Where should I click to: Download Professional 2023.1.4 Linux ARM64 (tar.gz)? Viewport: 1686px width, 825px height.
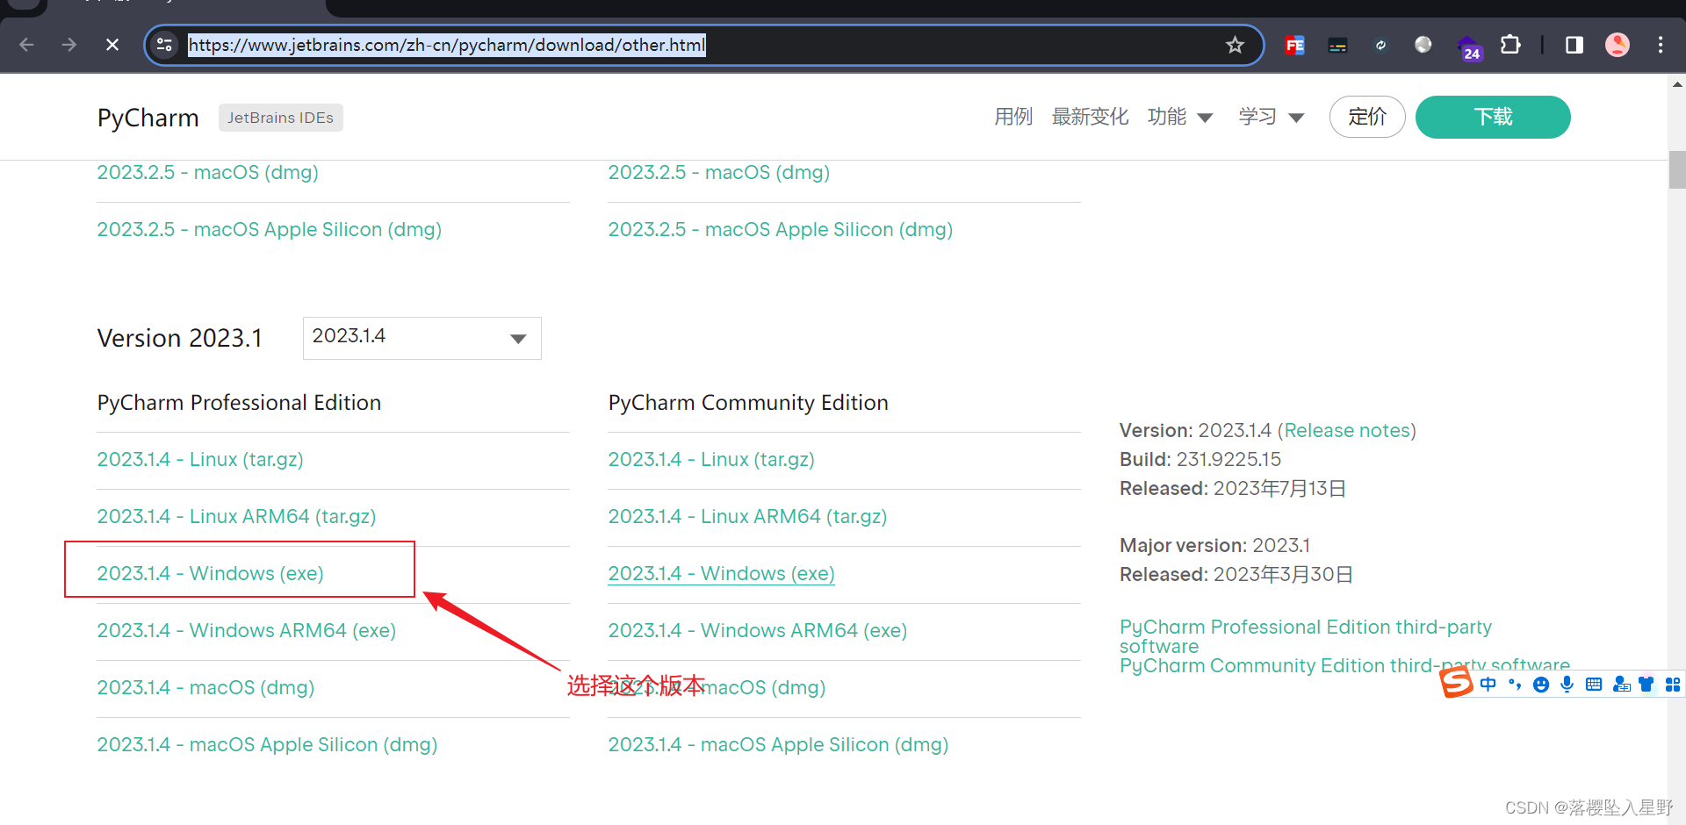click(x=236, y=517)
